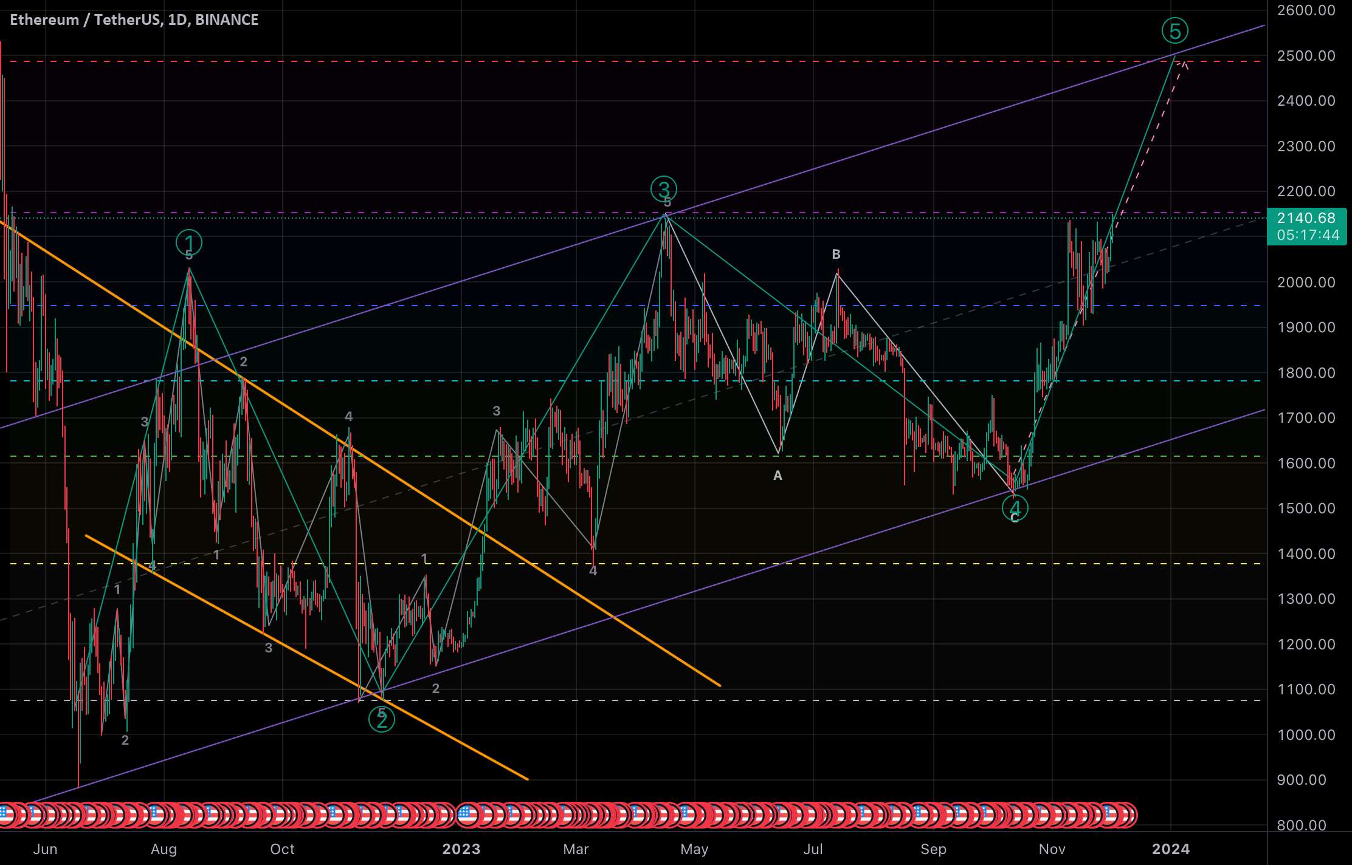Click the 1800.00 price axis label

point(1306,373)
